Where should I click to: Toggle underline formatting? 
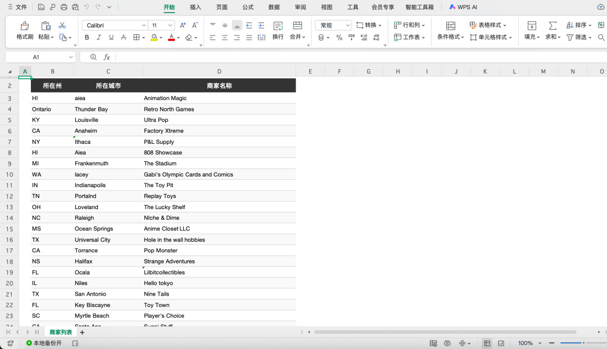tap(111, 37)
